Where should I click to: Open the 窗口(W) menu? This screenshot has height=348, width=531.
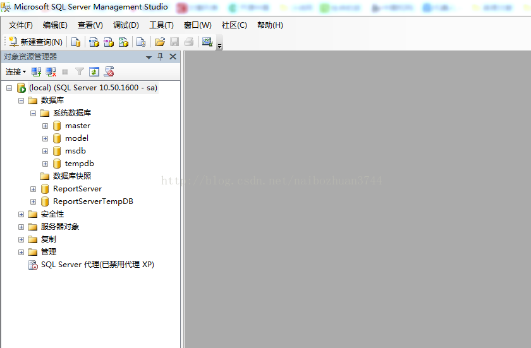[x=198, y=25]
